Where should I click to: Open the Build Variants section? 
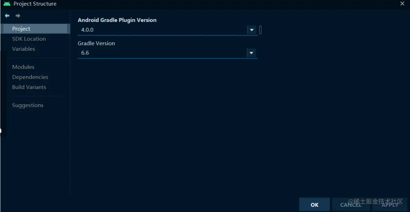tap(29, 87)
